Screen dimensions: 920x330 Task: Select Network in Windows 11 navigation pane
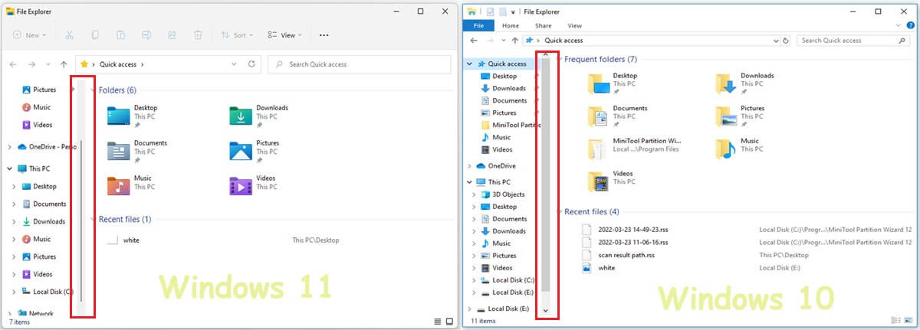(x=35, y=314)
